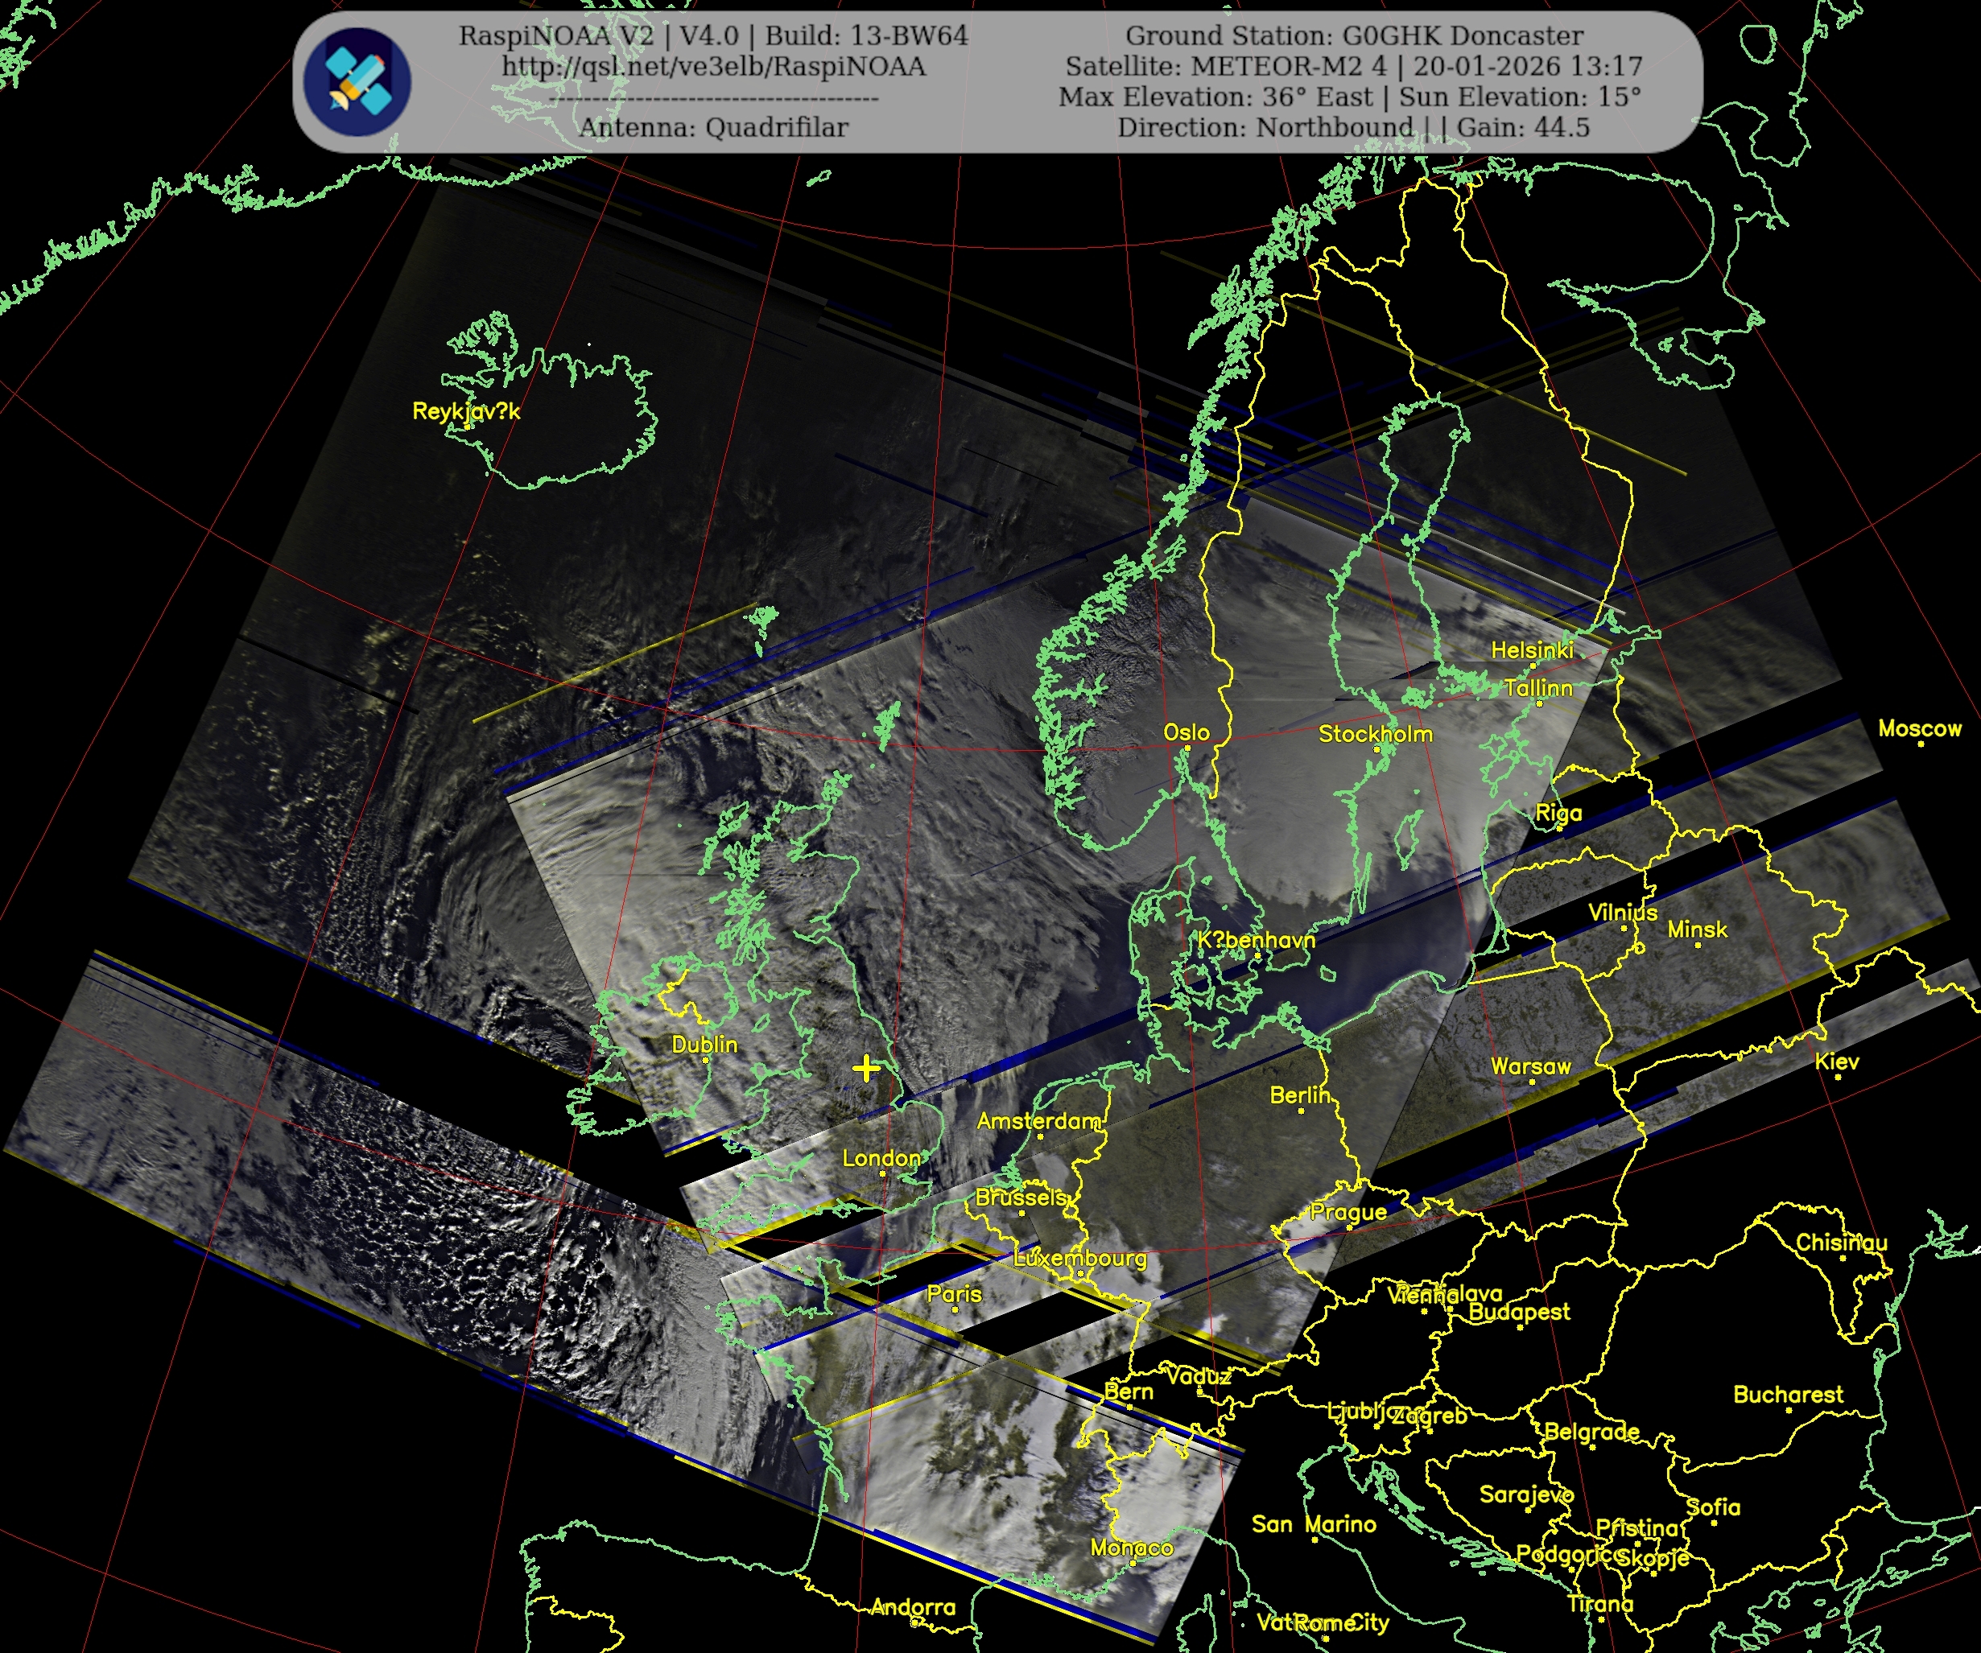Click the Oslo city label
The height and width of the screenshot is (1653, 1981).
[1186, 732]
